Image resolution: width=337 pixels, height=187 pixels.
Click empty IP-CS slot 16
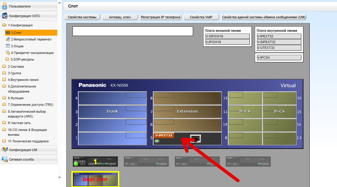tap(279, 98)
